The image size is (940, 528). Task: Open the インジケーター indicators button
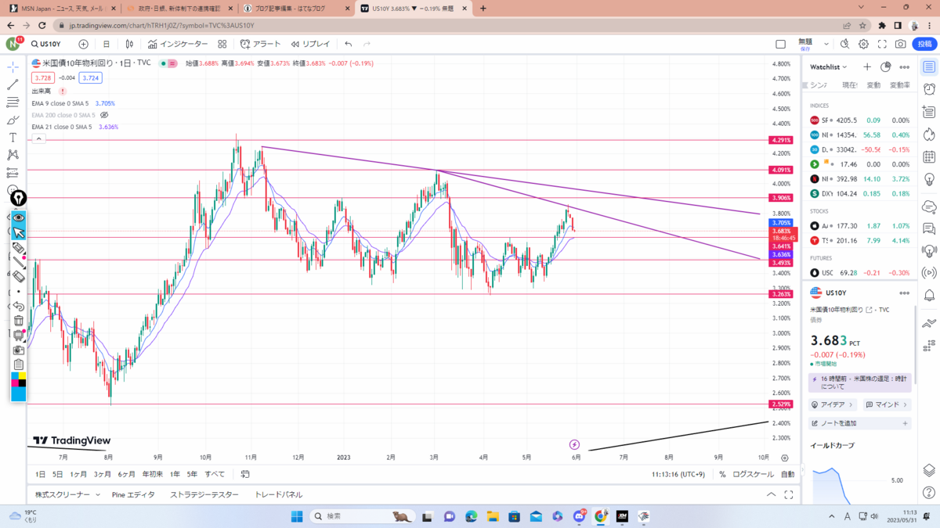click(x=178, y=45)
